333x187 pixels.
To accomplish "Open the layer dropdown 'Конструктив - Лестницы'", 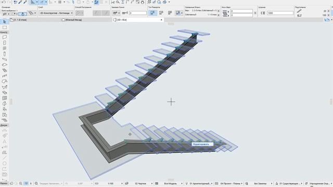I will (56, 13).
